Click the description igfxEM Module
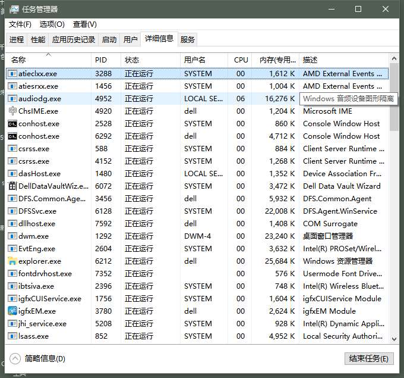 pyautogui.click(x=329, y=311)
